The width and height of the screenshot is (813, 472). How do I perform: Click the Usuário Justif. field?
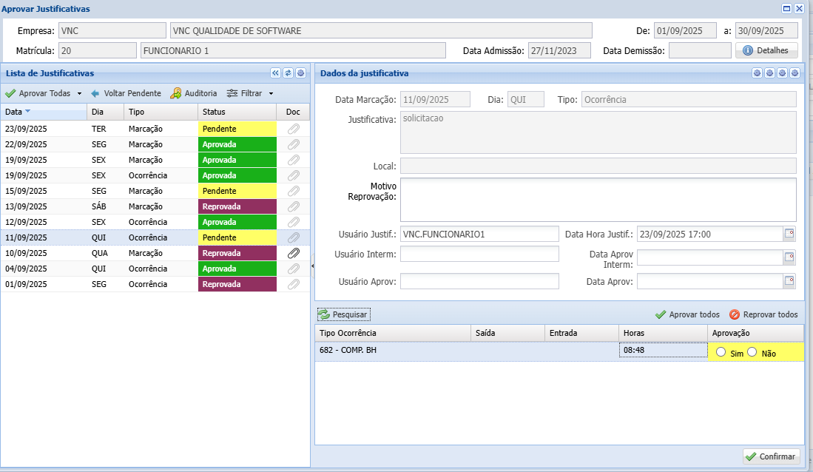point(479,234)
